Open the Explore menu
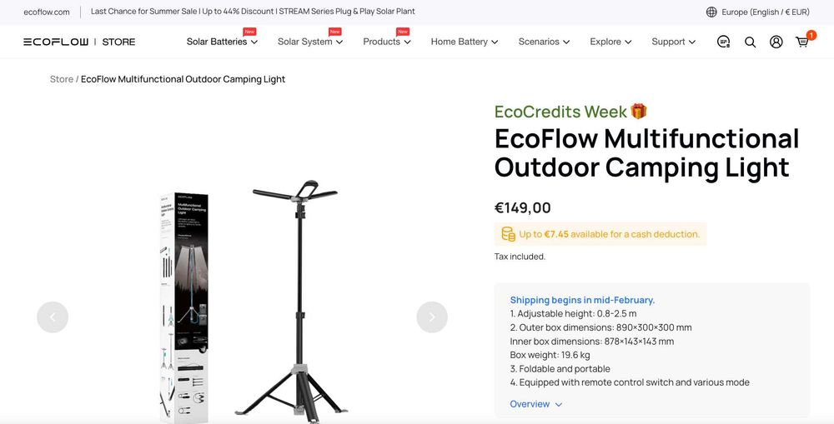 610,42
